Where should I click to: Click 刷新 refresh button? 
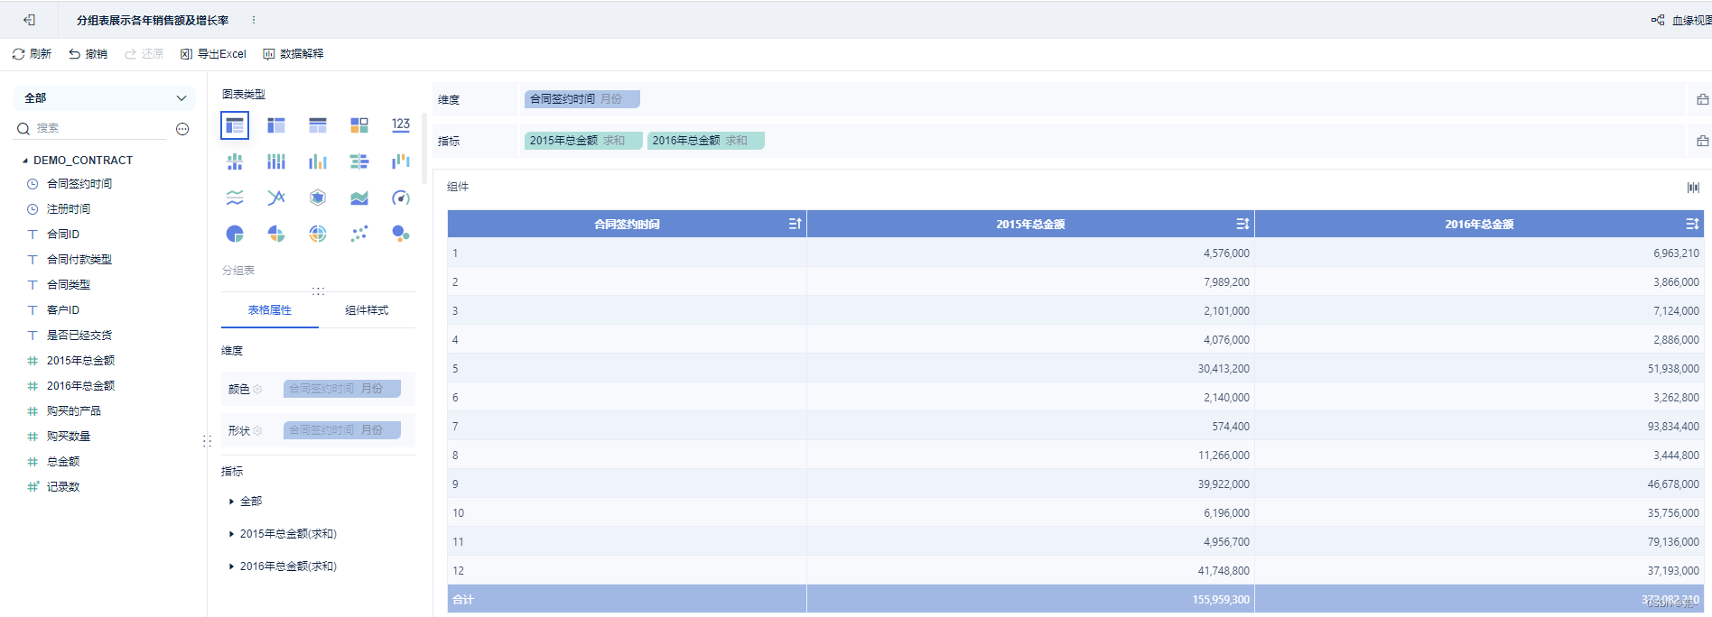[32, 54]
